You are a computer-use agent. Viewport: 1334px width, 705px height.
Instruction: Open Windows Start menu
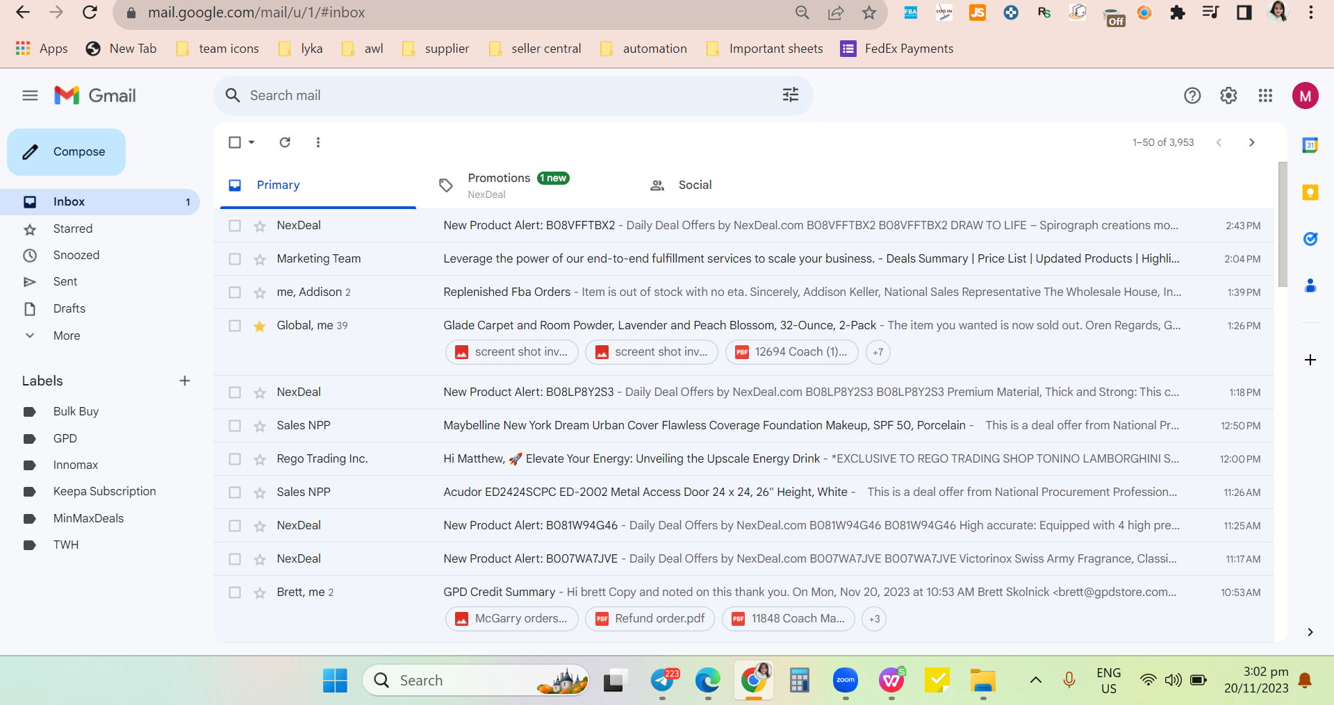[335, 680]
